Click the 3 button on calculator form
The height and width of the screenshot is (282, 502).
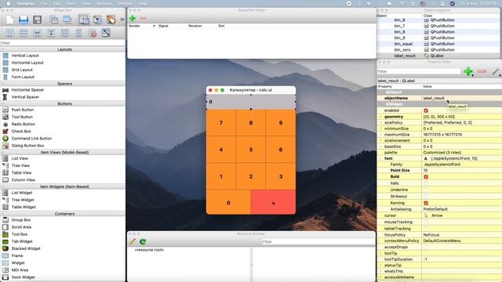(281, 176)
